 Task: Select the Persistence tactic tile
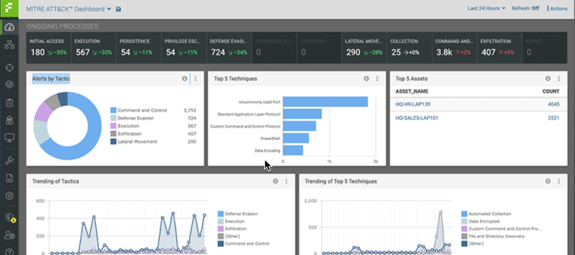pyautogui.click(x=139, y=48)
